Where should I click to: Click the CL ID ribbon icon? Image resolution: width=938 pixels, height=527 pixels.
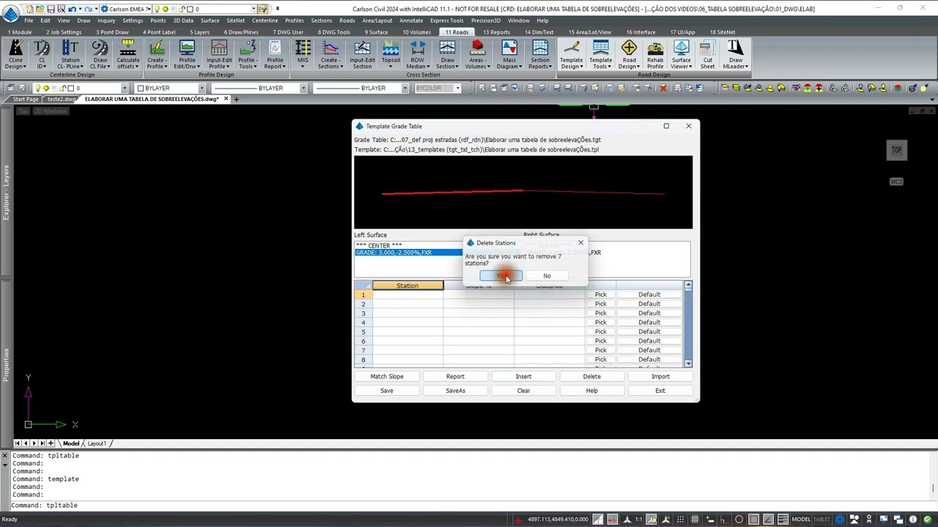pyautogui.click(x=42, y=55)
